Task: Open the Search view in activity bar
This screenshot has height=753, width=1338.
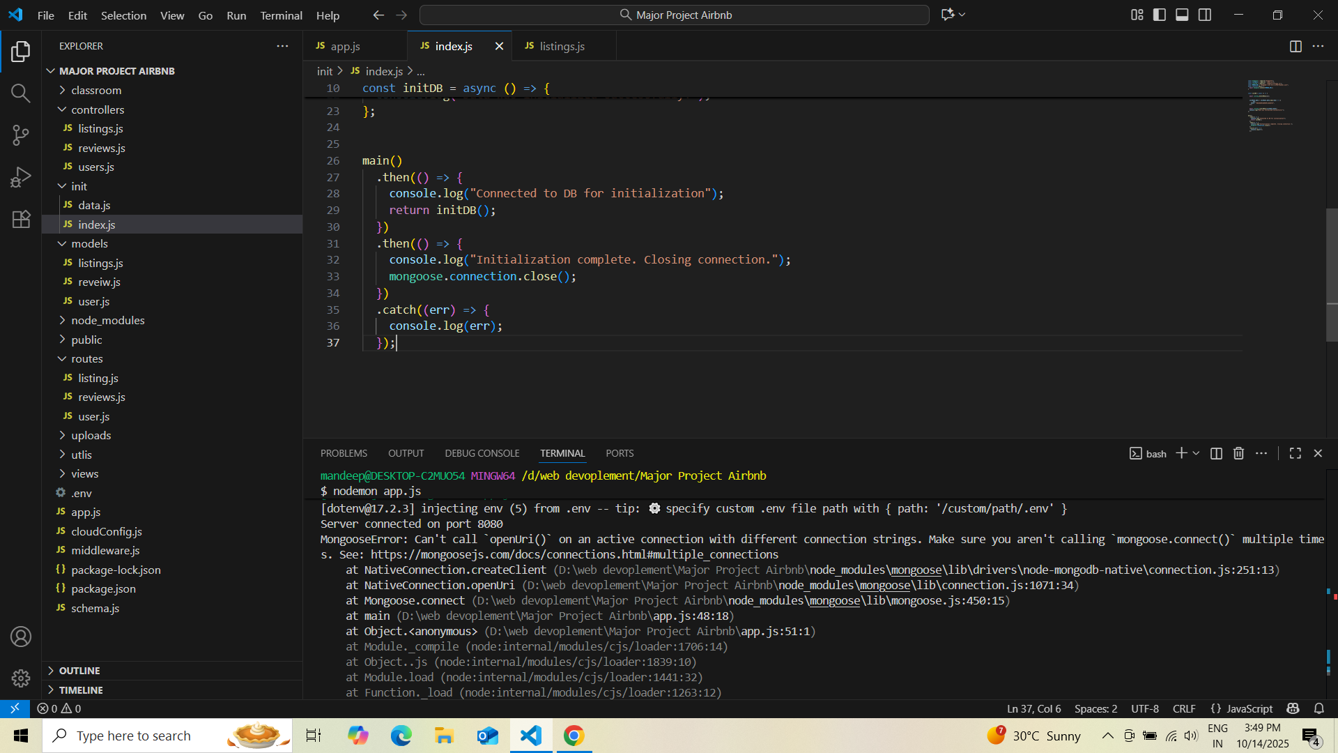Action: click(21, 93)
